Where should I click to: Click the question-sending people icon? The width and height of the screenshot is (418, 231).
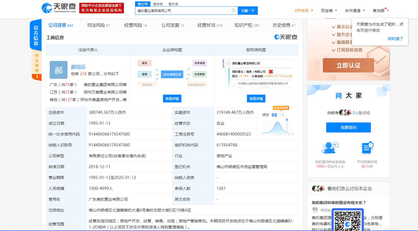click(x=330, y=148)
